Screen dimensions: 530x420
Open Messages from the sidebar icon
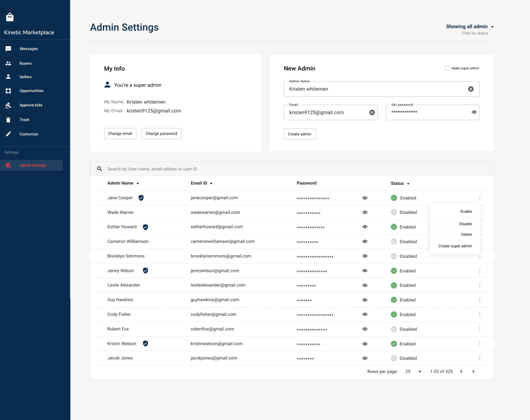[x=8, y=49]
